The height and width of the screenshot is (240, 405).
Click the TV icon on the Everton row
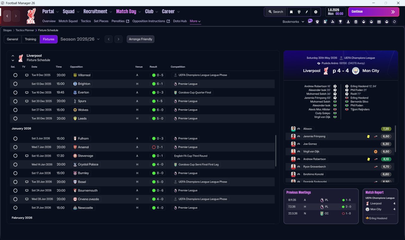tap(27, 93)
